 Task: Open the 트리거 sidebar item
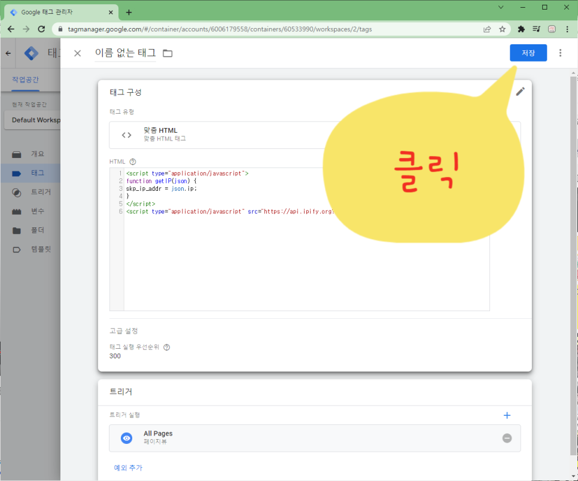(31, 192)
